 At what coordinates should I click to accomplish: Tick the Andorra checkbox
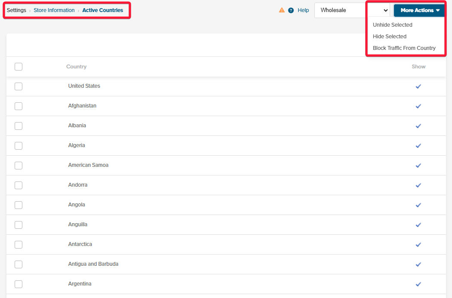point(18,185)
